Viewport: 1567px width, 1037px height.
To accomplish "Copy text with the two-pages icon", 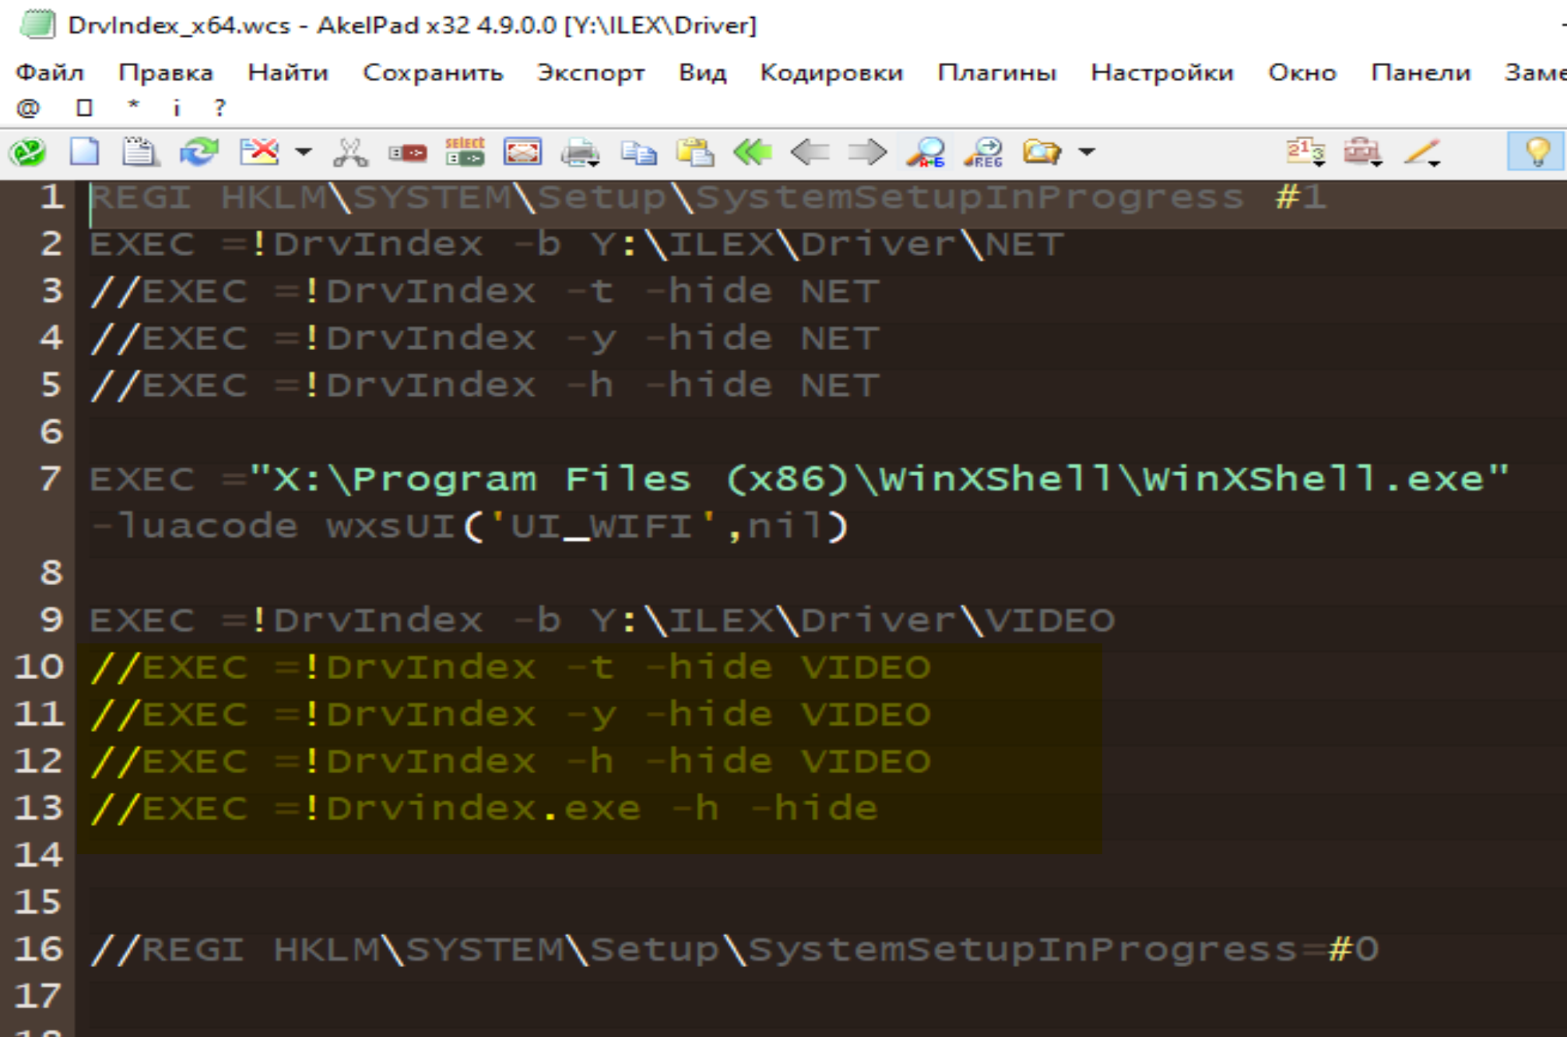I will point(638,152).
